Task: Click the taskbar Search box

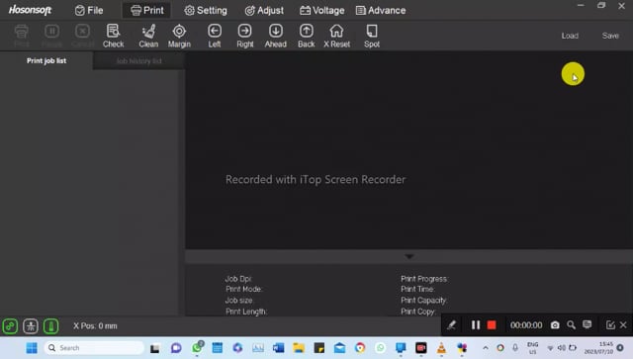Action: [x=94, y=348]
